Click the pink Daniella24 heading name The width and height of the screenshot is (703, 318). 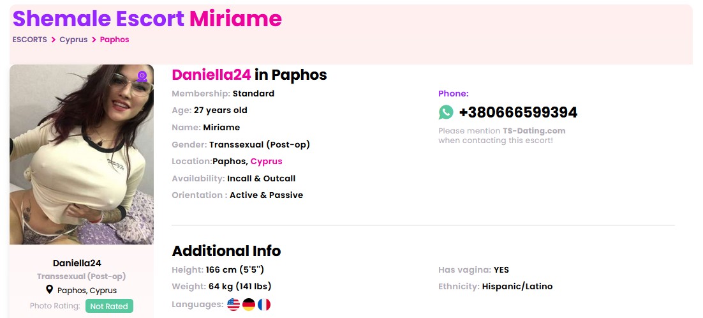211,75
